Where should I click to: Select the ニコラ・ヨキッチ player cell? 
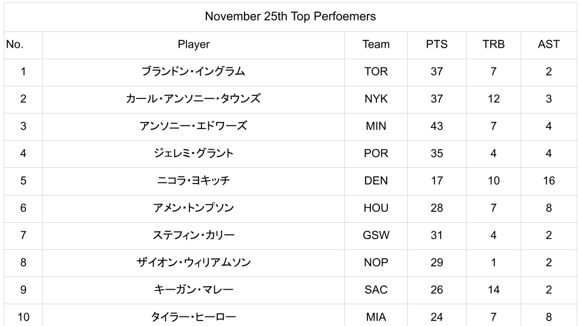coord(194,181)
